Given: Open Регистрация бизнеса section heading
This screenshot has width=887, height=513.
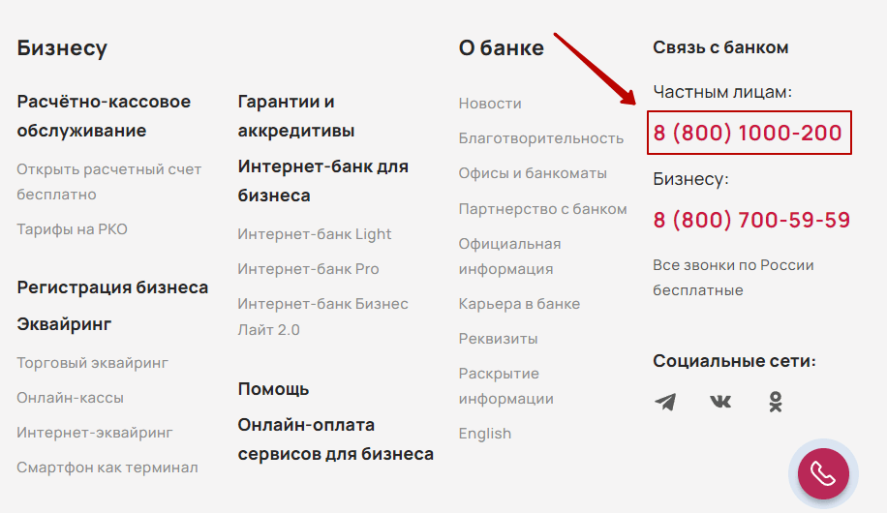Looking at the screenshot, I should (x=112, y=287).
